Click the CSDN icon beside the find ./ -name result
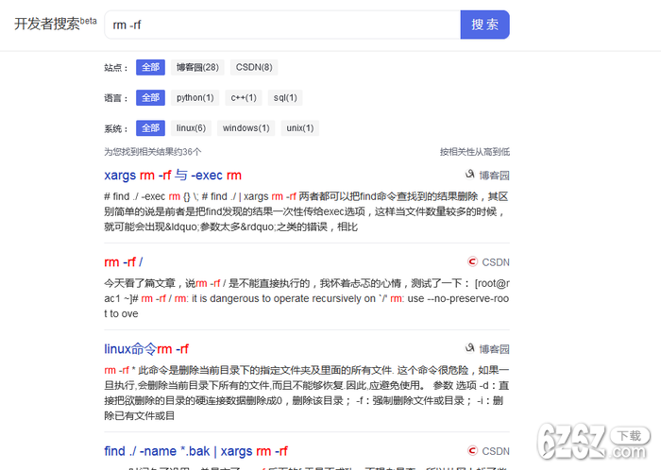Viewport: 661px width, 470px height. click(472, 450)
